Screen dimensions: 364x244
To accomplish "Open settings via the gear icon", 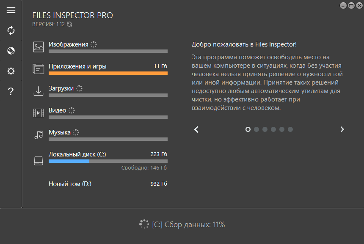I will [11, 71].
